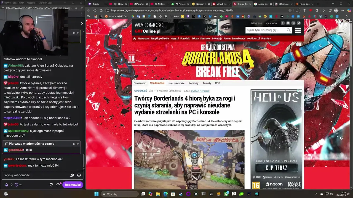Open Newsroom in the red navigation bar
Viewport: 353px width, 198px height.
(x=143, y=38)
